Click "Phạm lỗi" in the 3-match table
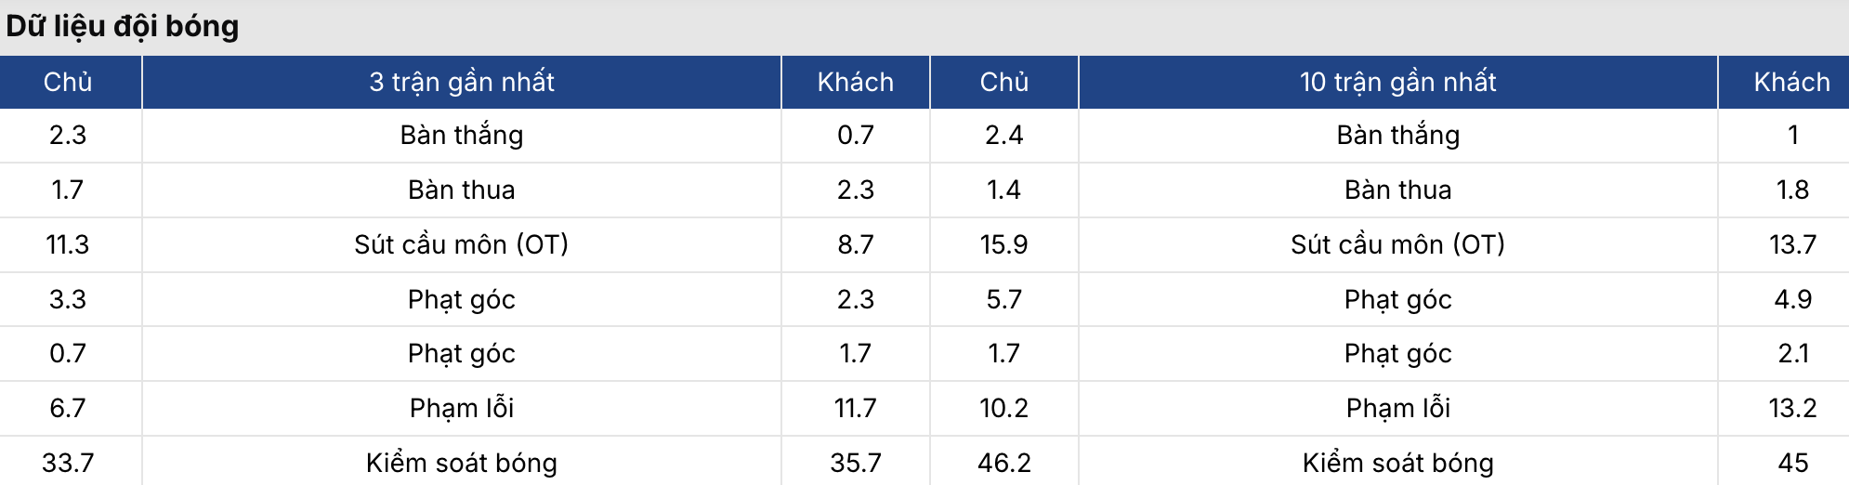The image size is (1849, 485). (462, 408)
